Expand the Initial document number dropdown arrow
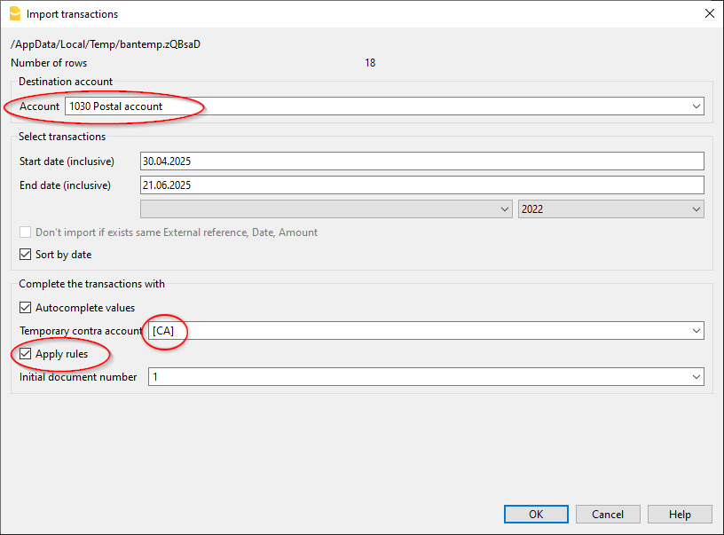The width and height of the screenshot is (724, 535). [696, 377]
